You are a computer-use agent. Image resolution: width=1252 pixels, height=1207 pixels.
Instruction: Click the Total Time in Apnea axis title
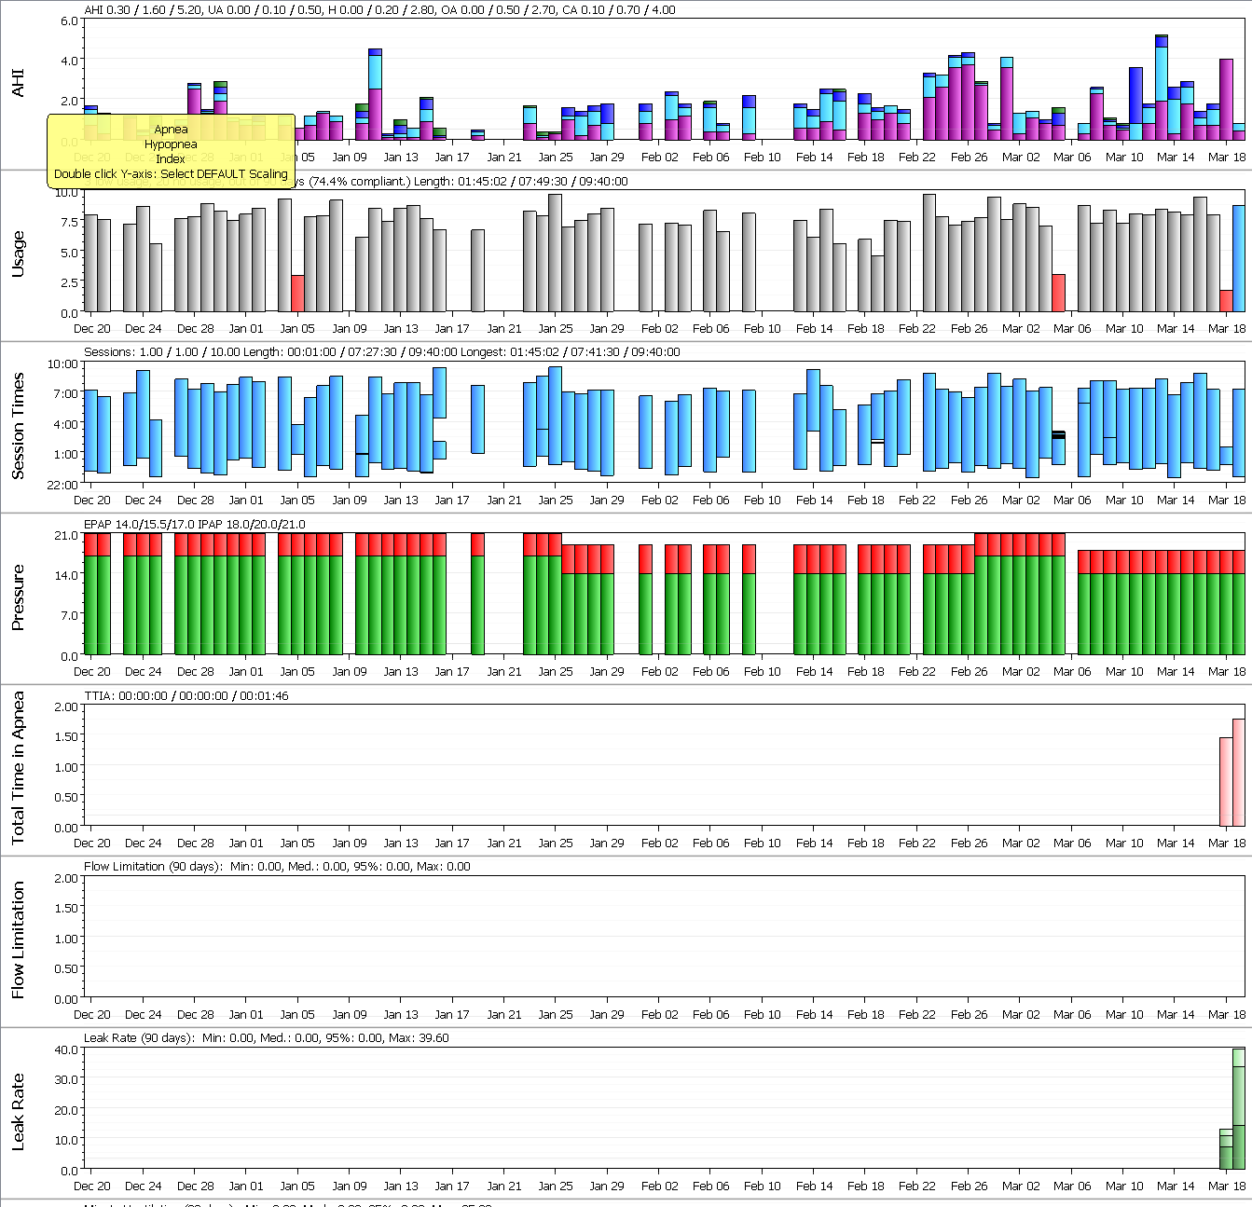(x=19, y=769)
